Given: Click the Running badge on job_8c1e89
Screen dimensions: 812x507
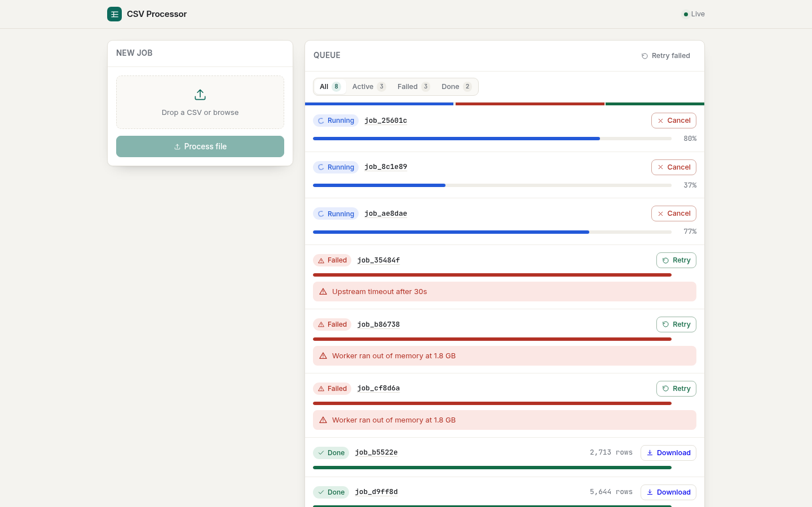Looking at the screenshot, I should (x=336, y=167).
